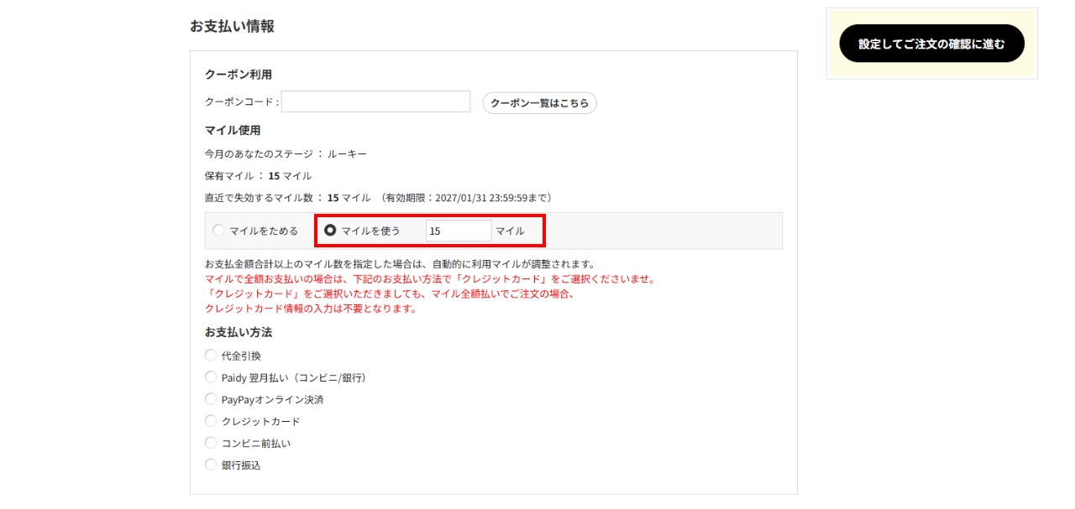The image size is (1075, 509).
Task: Choose the 代金引換 payment radio button
Action: 211,356
